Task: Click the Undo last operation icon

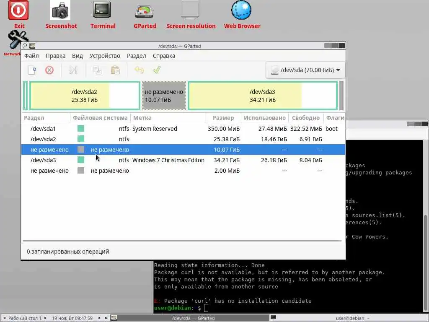Action: coord(139,70)
